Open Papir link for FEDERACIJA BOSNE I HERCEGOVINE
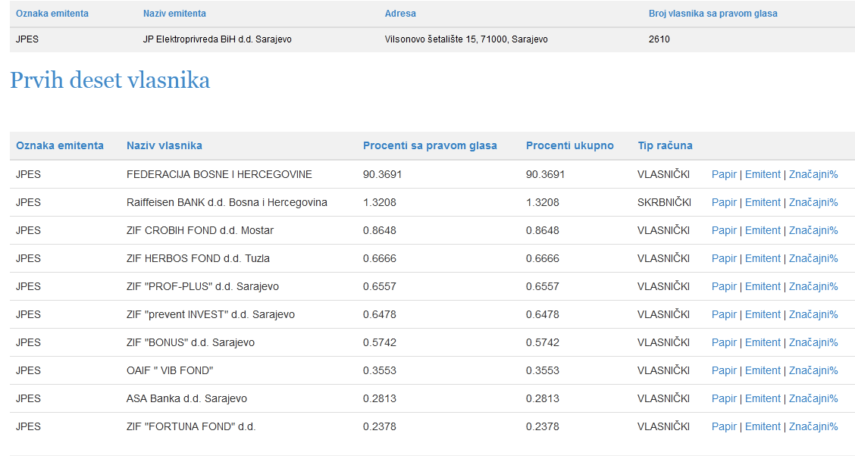Screen dimensions: 855x465 point(724,174)
